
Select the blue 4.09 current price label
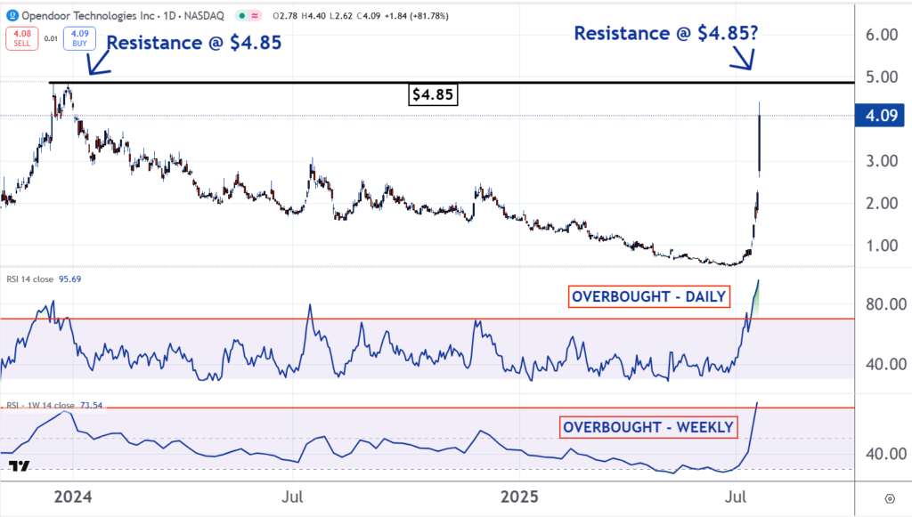click(881, 116)
